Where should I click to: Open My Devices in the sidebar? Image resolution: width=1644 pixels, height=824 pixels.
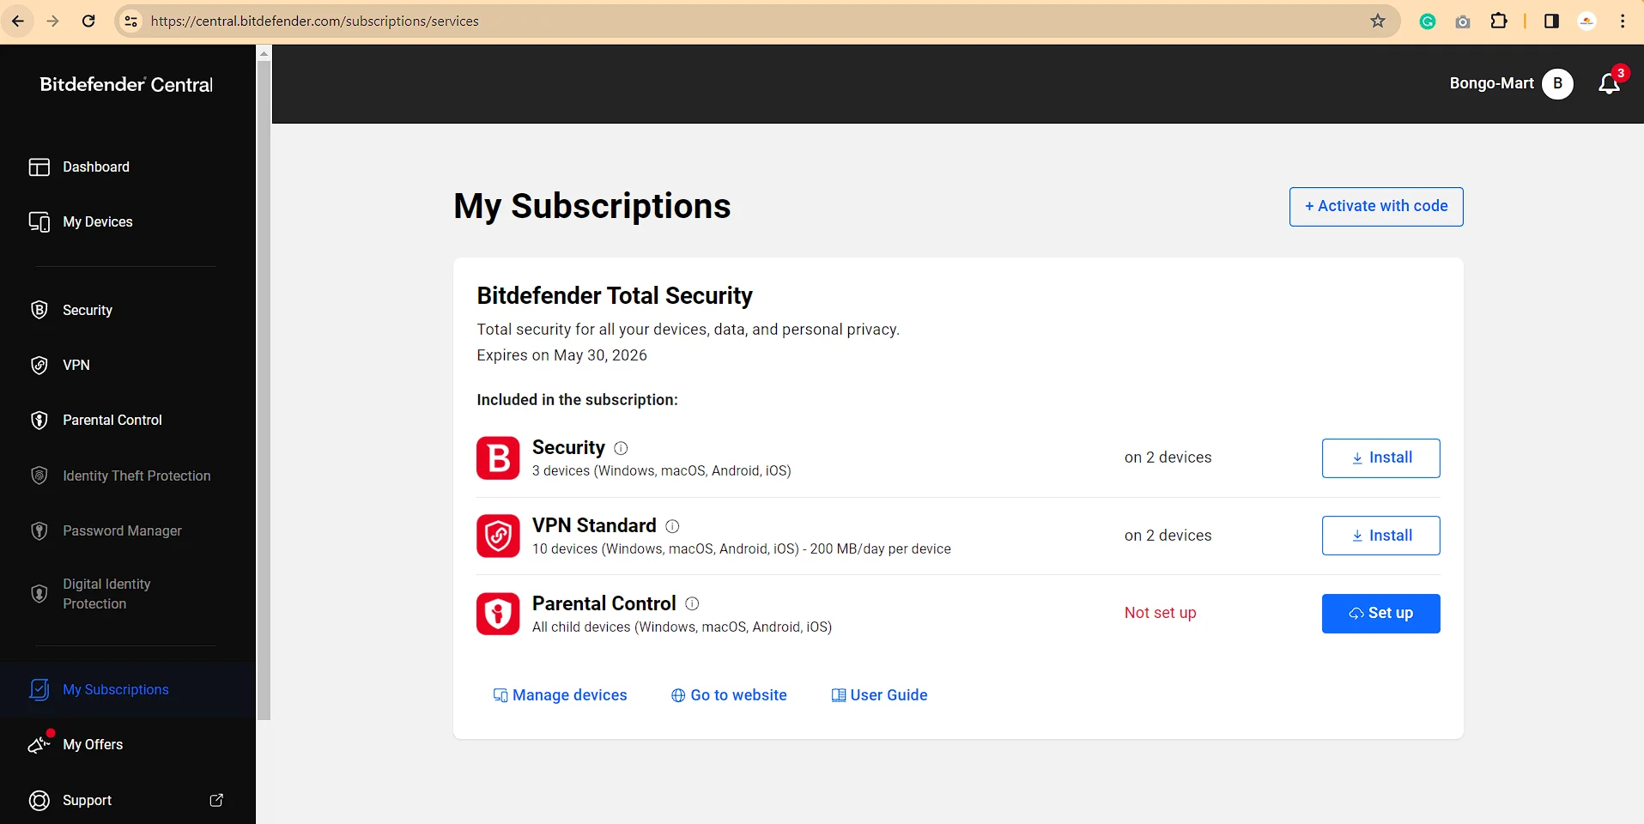97,221
